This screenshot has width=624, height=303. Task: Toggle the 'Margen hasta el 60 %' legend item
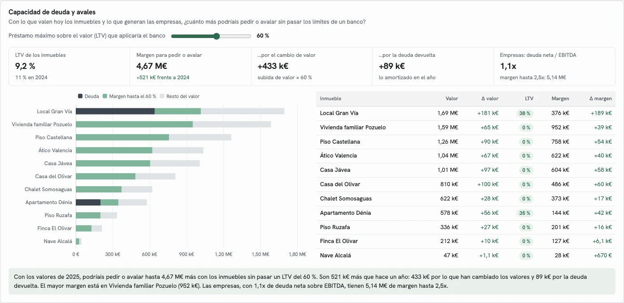tap(129, 96)
